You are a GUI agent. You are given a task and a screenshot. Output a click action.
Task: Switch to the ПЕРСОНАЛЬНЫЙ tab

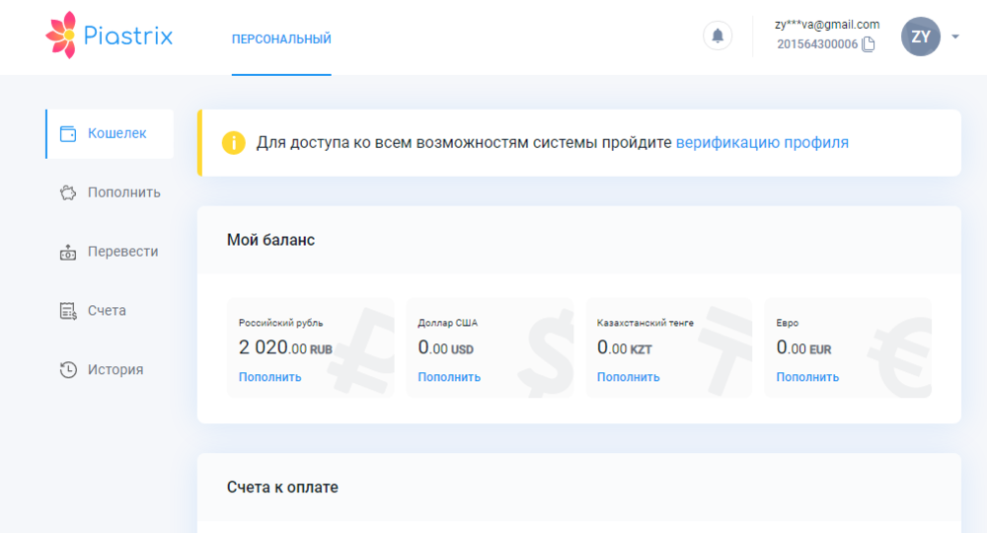tap(281, 39)
